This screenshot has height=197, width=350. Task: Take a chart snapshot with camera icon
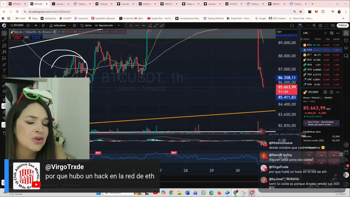click(x=333, y=25)
